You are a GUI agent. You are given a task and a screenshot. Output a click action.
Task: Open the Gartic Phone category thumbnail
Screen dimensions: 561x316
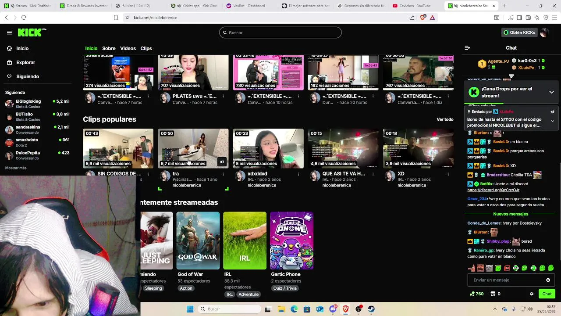coord(291,241)
